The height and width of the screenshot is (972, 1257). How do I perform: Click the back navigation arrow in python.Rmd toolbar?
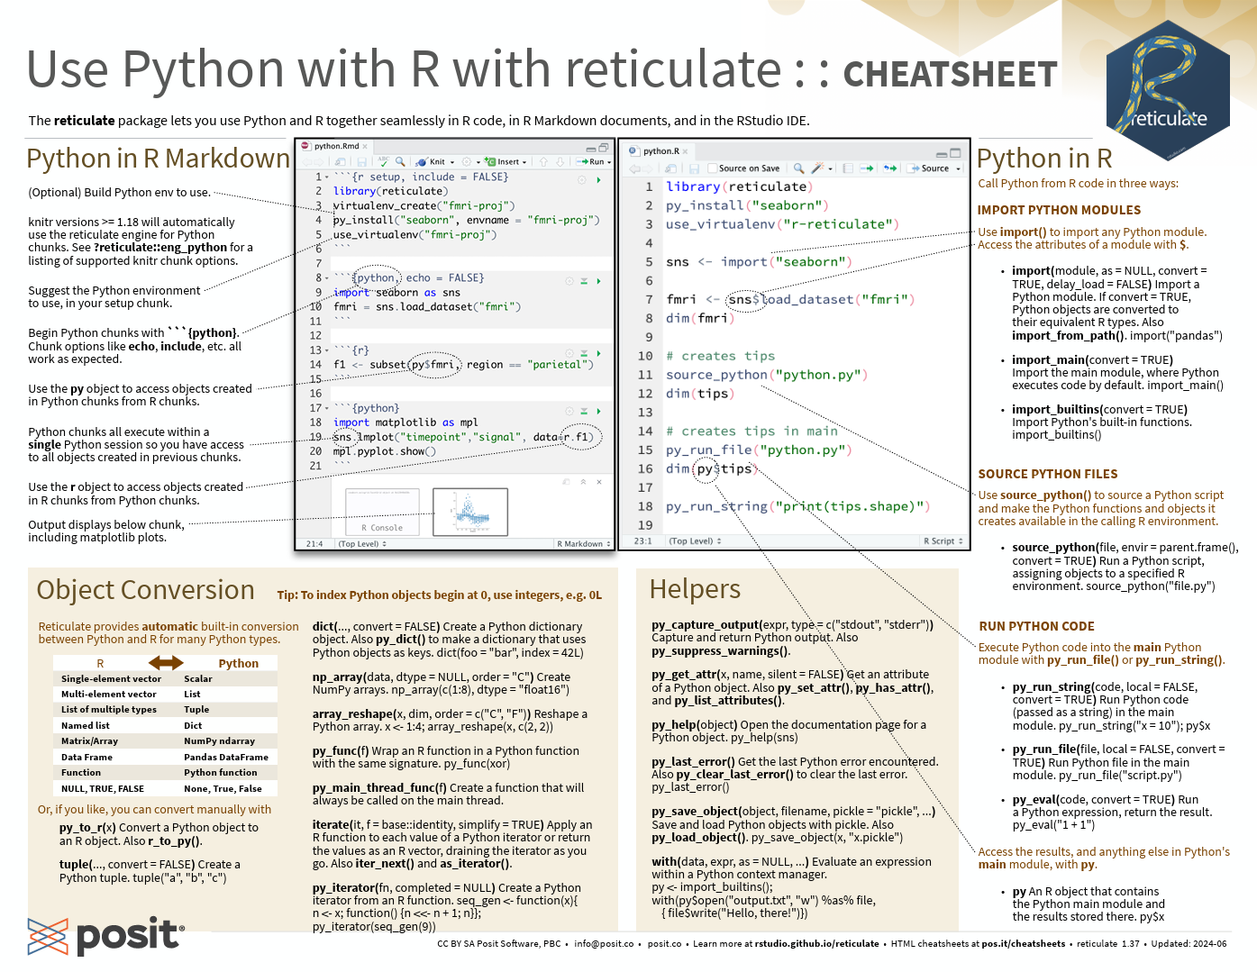(307, 162)
